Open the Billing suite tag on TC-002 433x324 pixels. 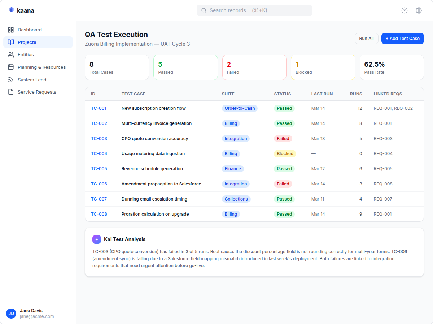coord(231,123)
